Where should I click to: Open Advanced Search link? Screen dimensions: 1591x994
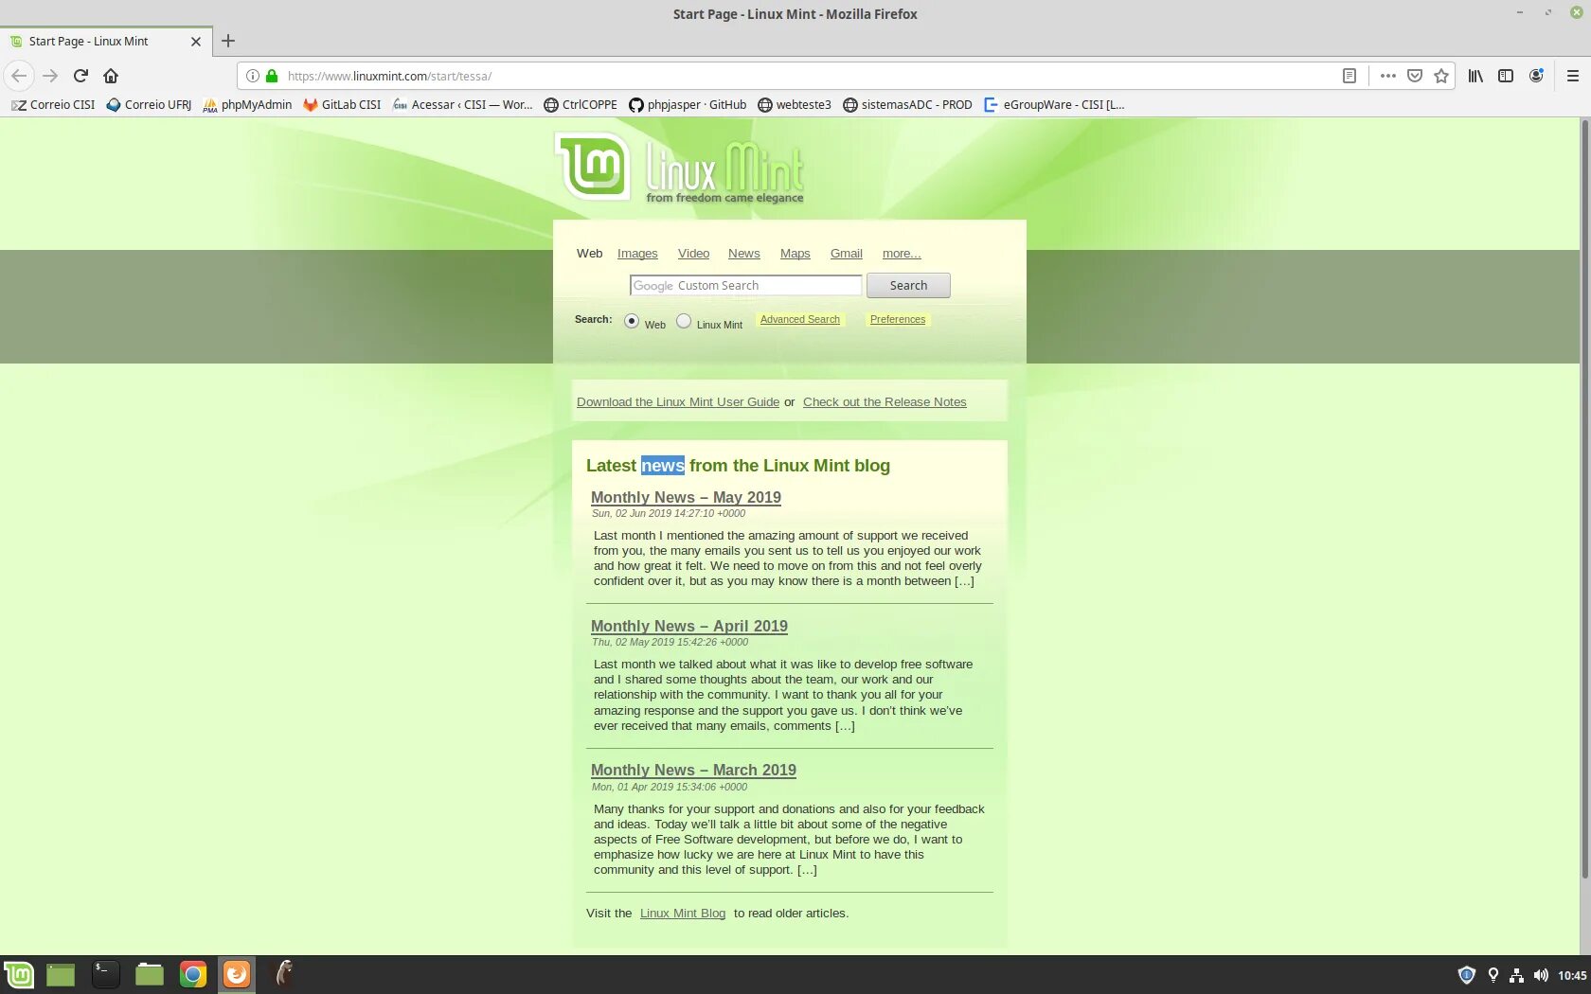799,320
